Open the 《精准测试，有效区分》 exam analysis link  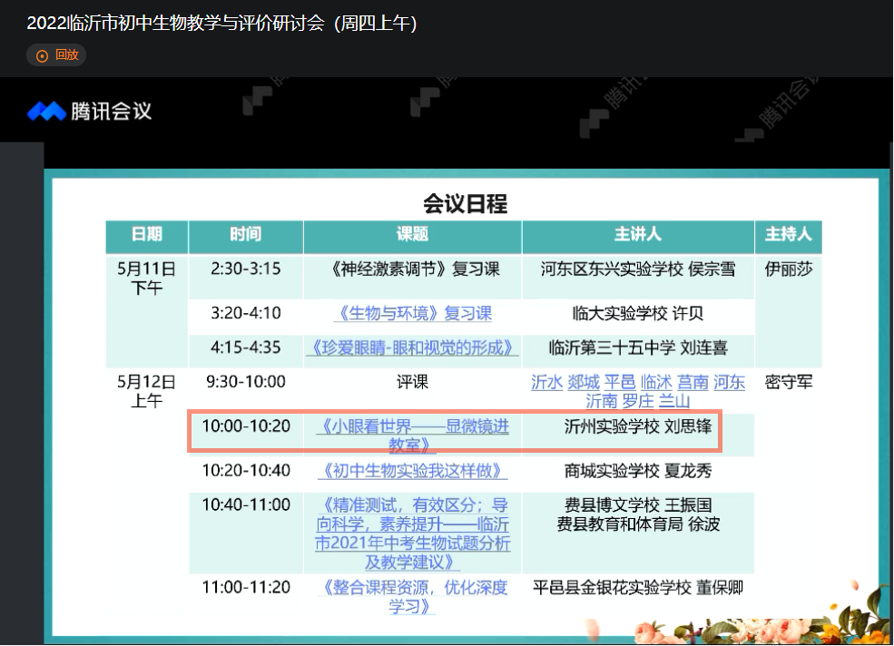coord(412,533)
